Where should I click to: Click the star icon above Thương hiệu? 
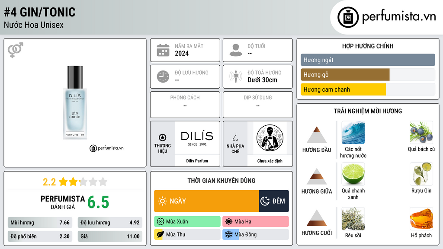tap(163, 137)
